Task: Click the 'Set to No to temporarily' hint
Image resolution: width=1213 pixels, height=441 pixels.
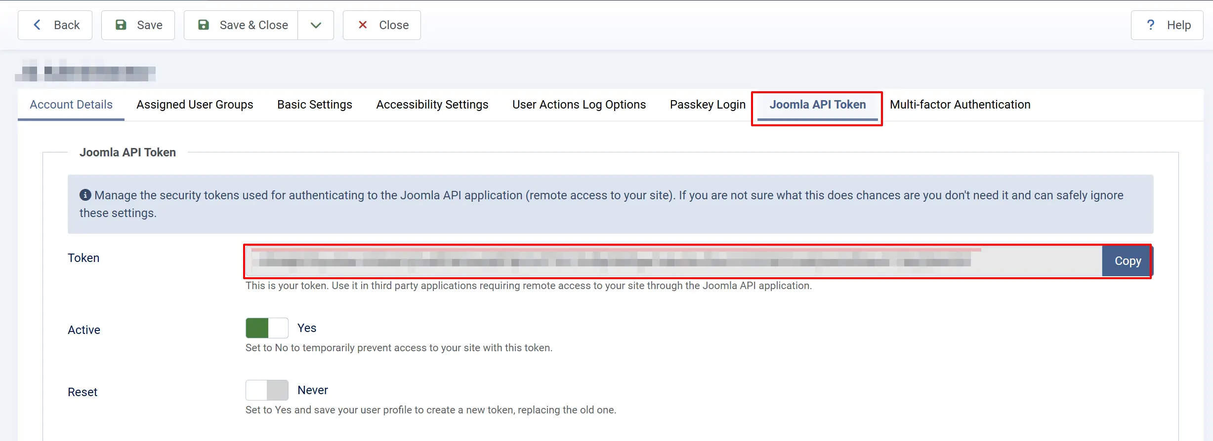Action: click(399, 348)
